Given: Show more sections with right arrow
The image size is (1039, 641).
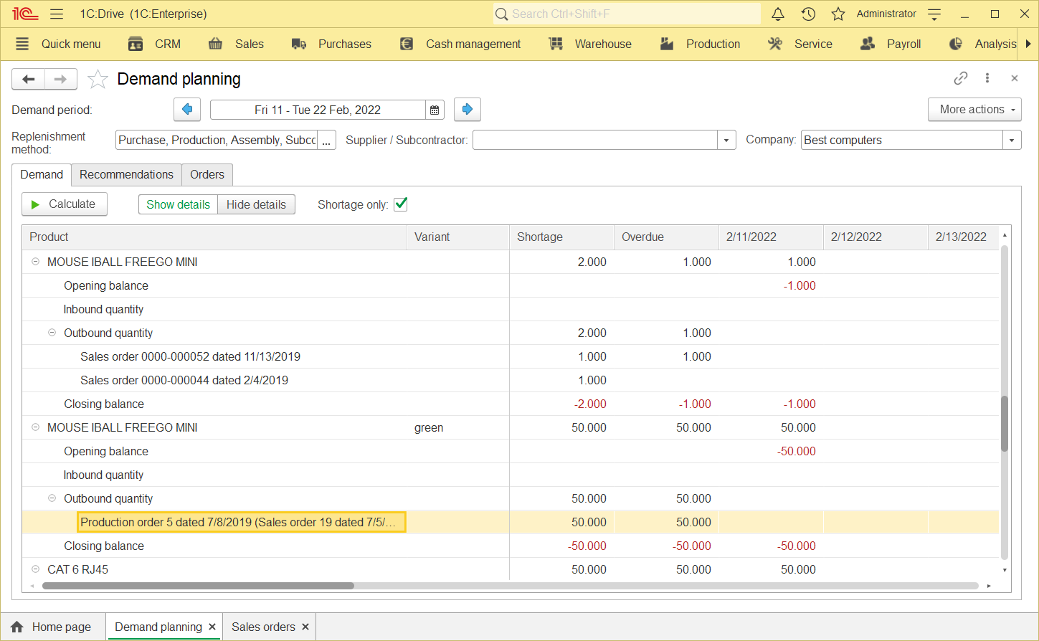Looking at the screenshot, I should point(1029,44).
